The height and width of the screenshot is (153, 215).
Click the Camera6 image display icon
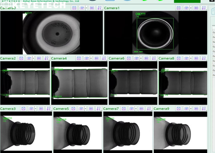click(x=146, y=58)
